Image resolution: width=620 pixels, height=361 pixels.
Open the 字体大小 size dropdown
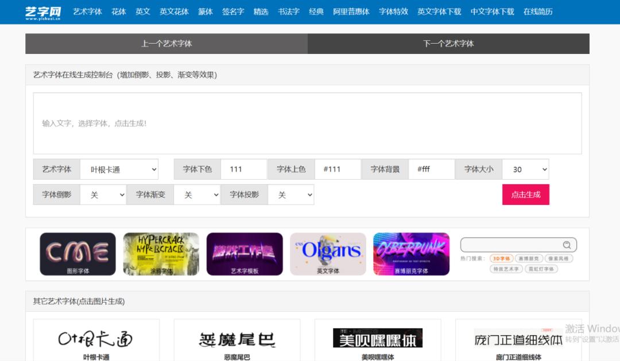[525, 169]
